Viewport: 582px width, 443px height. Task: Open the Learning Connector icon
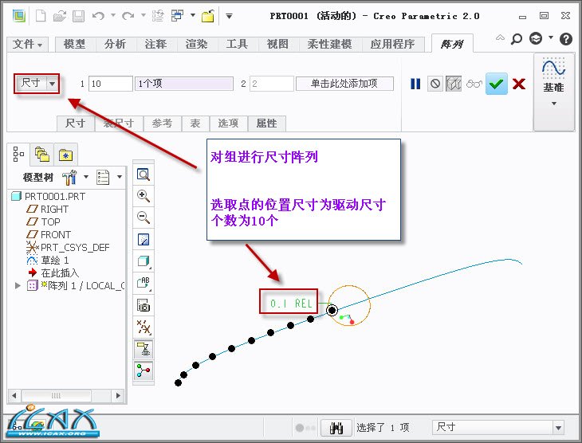click(x=536, y=38)
